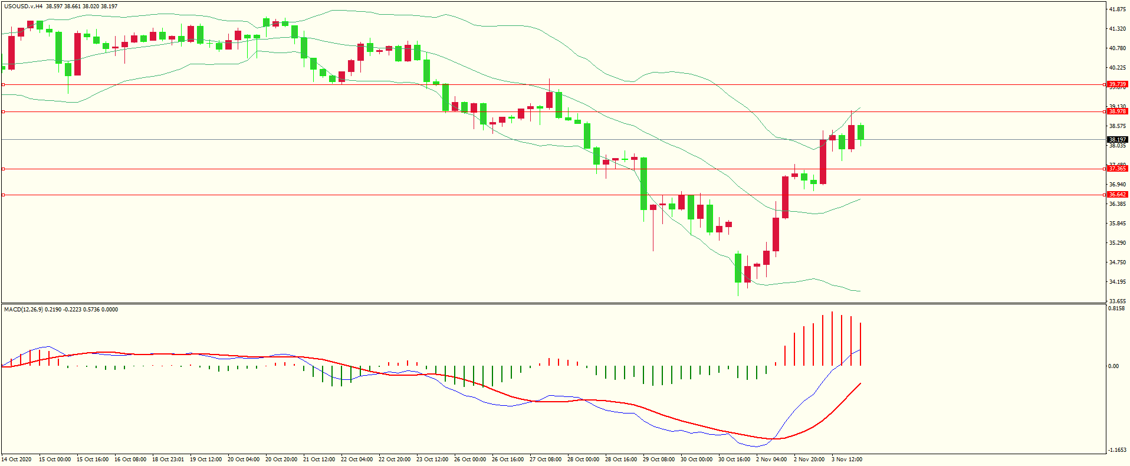
Task: Click the 3 Nov 12:00 time label
Action: point(847,460)
